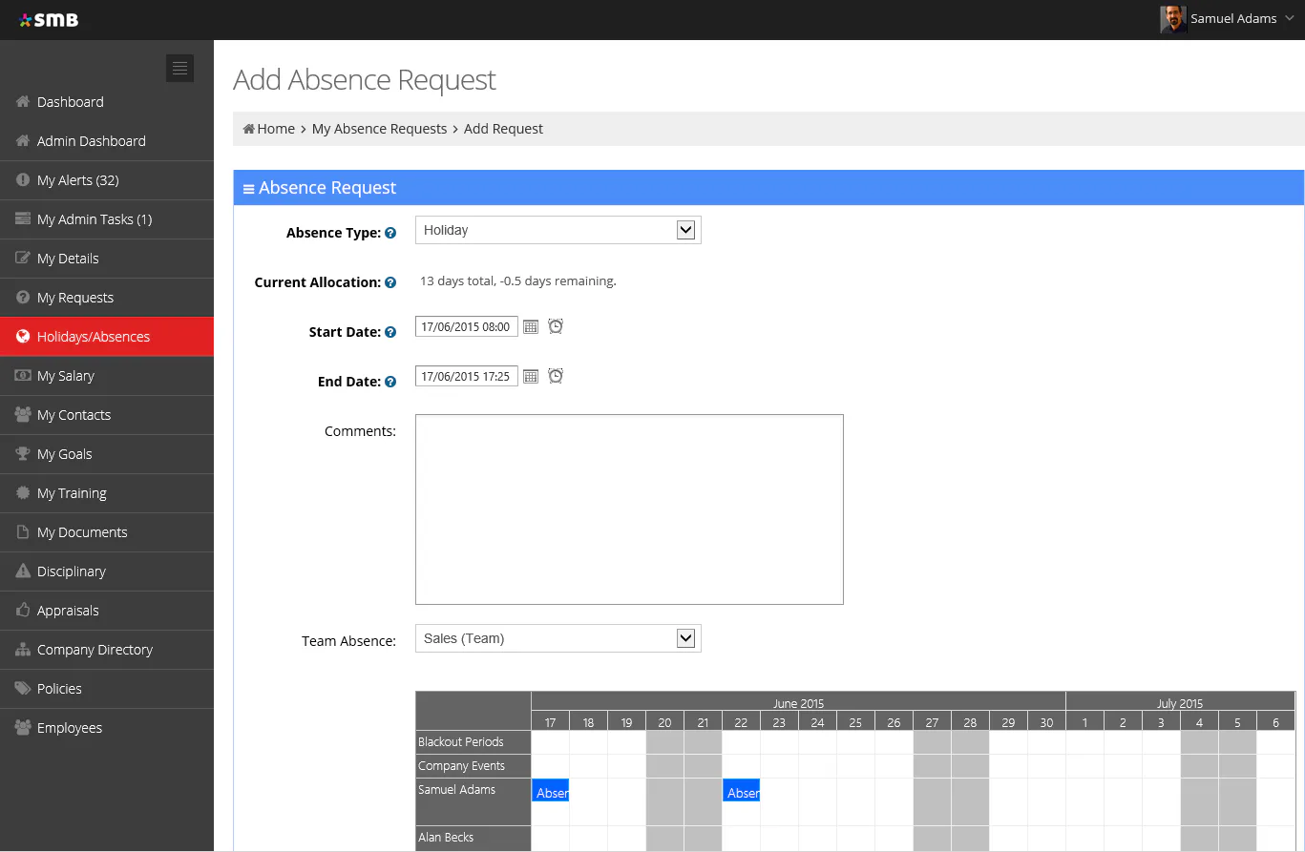Click the Start Date help question icon

pyautogui.click(x=390, y=332)
